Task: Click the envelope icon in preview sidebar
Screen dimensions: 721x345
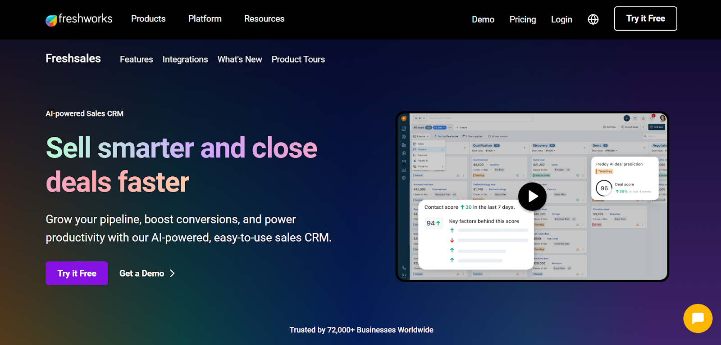Action: 404,161
